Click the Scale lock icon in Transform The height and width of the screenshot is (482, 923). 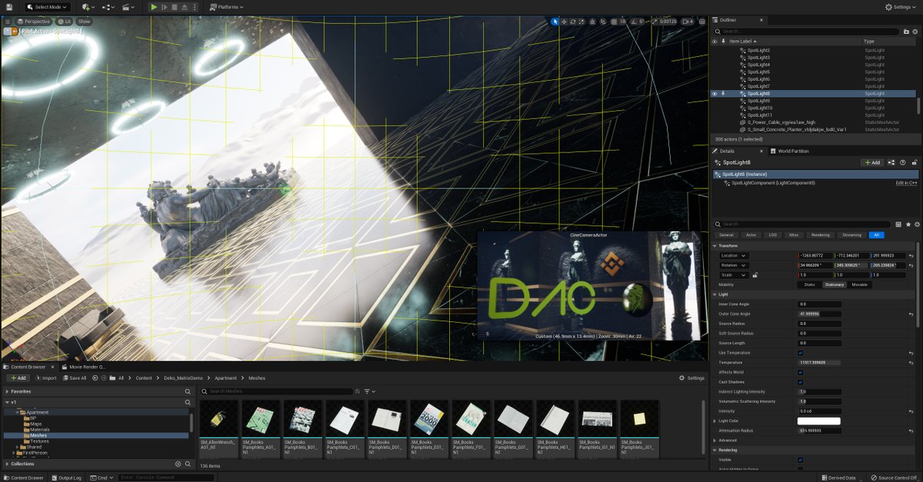[755, 274]
